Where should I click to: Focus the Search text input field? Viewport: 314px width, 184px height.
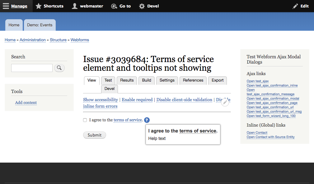[x=32, y=68]
